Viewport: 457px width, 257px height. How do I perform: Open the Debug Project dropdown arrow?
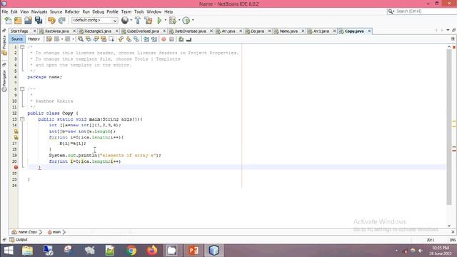click(x=179, y=21)
